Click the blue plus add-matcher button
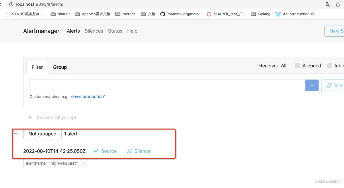Screen dimensions: 344x188 tap(312, 85)
